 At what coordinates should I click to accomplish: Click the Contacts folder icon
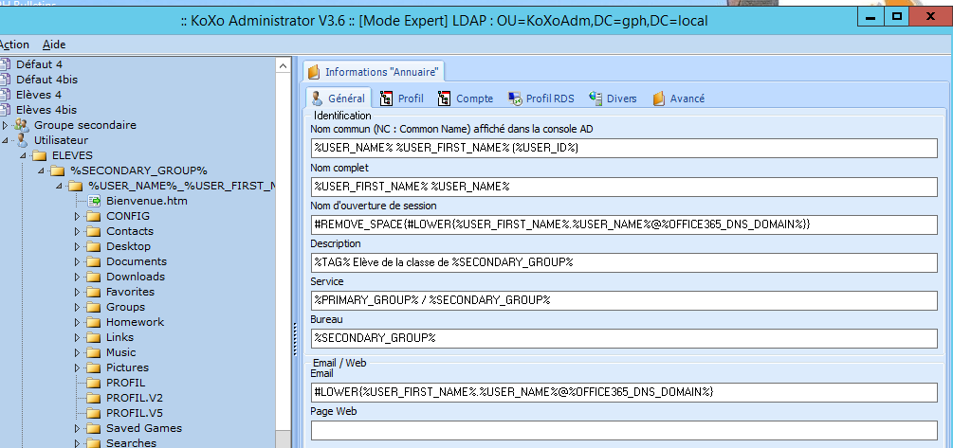coord(93,231)
